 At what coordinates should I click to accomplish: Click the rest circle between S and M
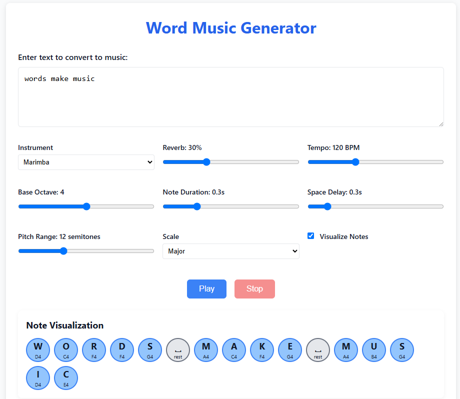click(178, 350)
